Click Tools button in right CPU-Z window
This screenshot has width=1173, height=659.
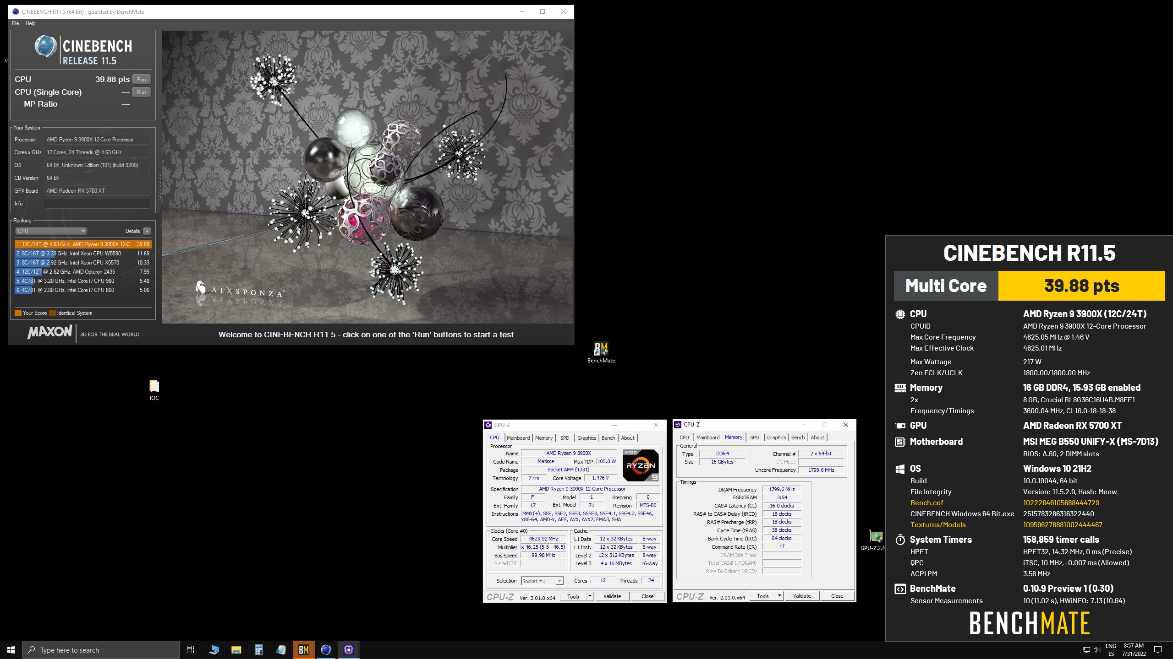[x=763, y=596]
